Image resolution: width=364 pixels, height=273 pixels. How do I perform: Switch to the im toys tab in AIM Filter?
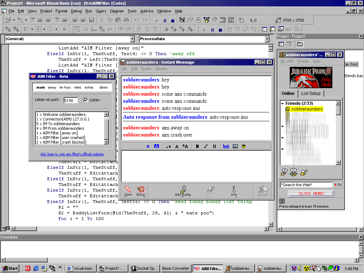65,87
